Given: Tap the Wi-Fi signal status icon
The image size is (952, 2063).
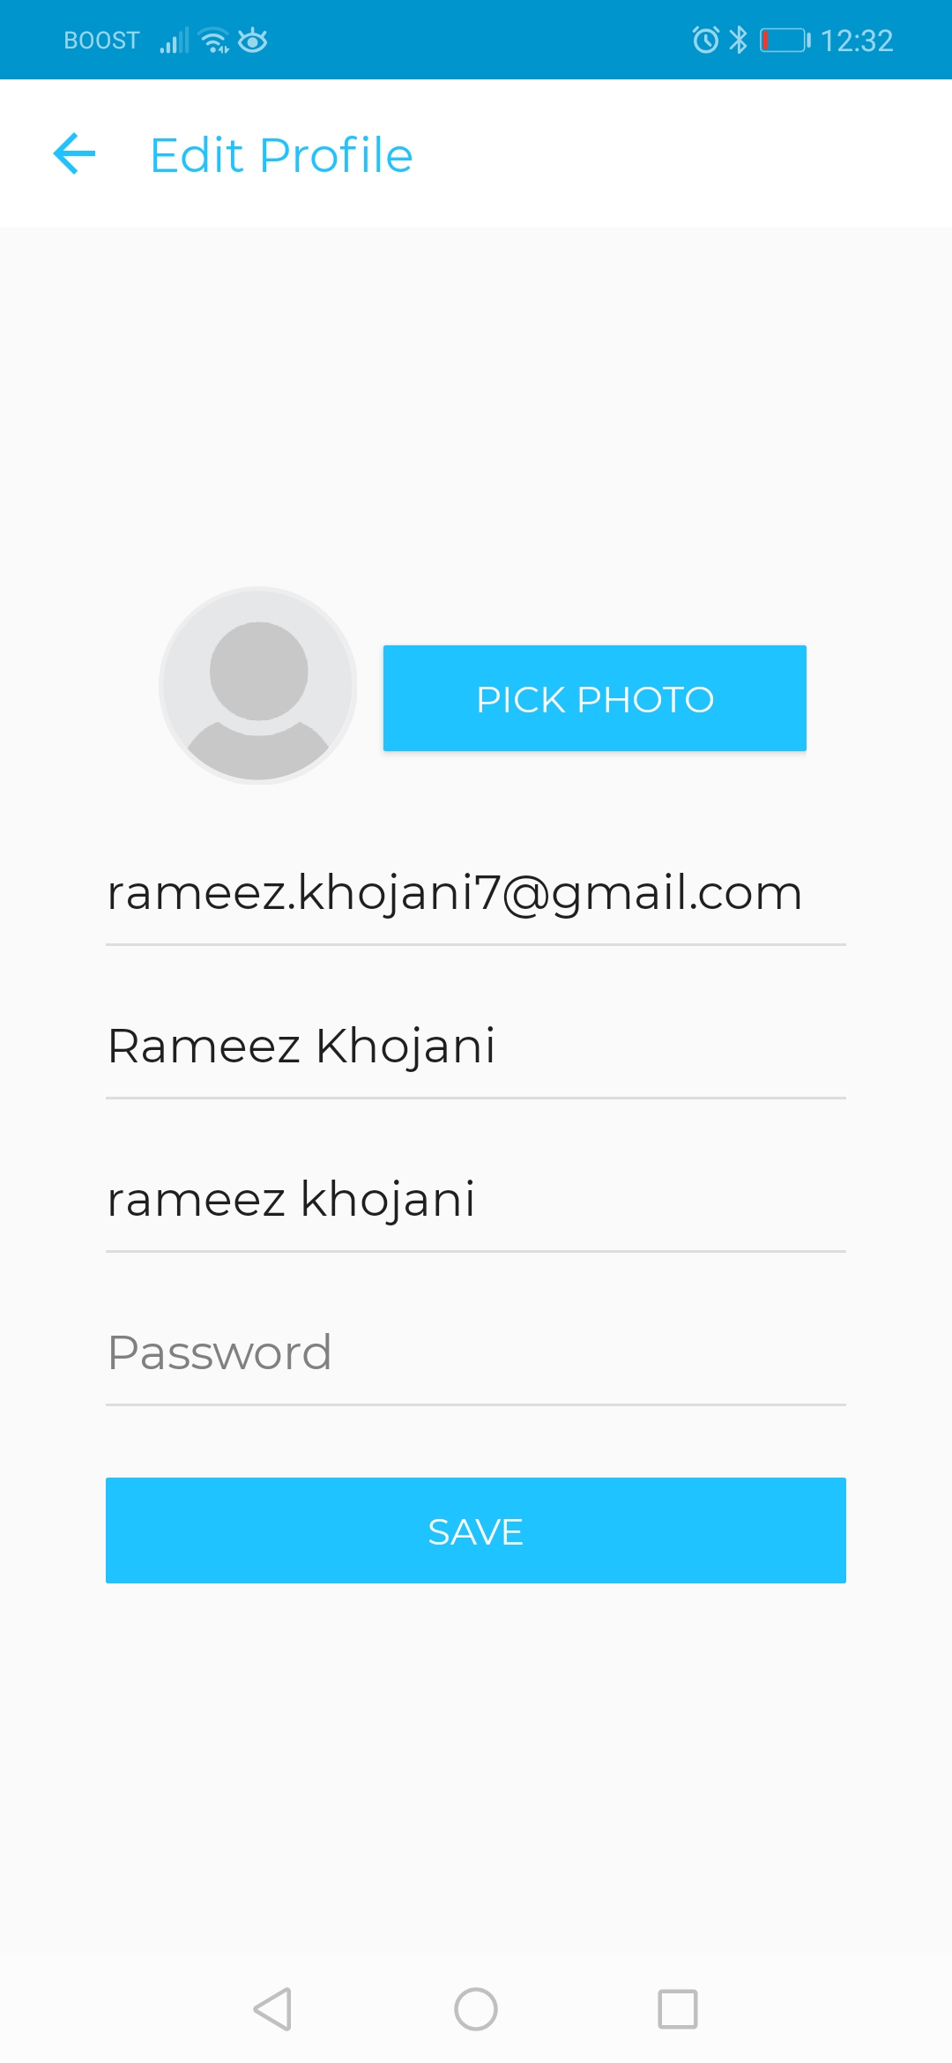Looking at the screenshot, I should coord(214,41).
